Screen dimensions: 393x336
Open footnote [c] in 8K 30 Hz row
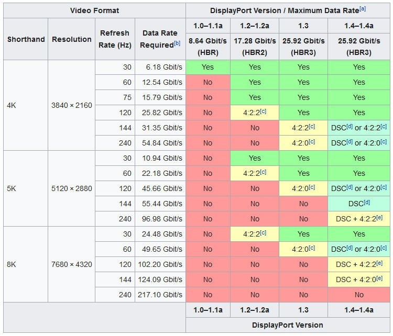[264, 233]
